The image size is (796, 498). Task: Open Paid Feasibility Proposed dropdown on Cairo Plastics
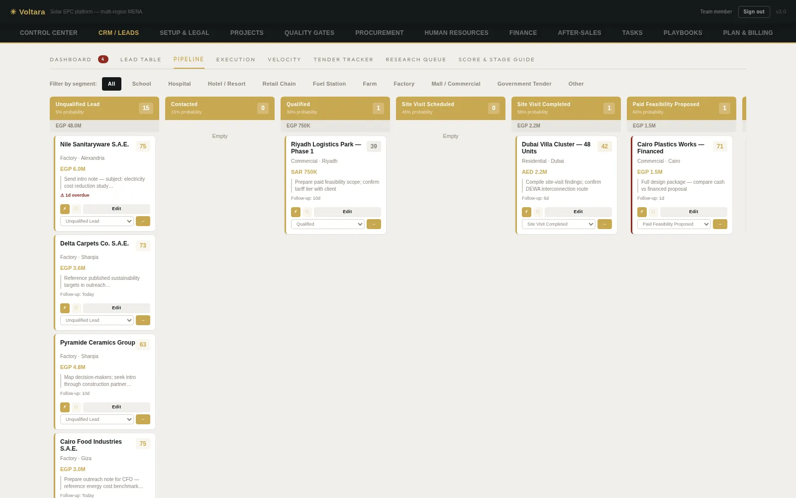674,224
